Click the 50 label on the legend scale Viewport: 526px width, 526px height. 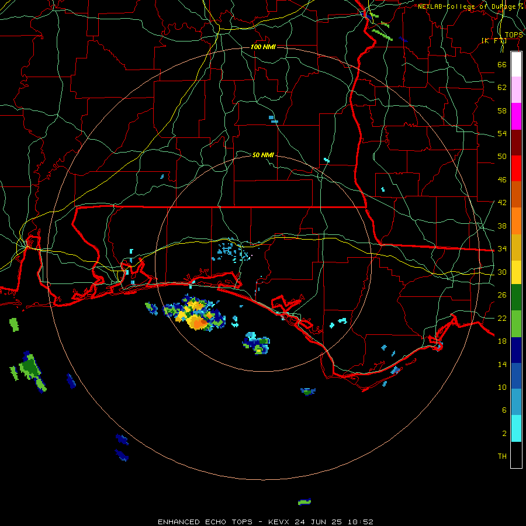502,157
